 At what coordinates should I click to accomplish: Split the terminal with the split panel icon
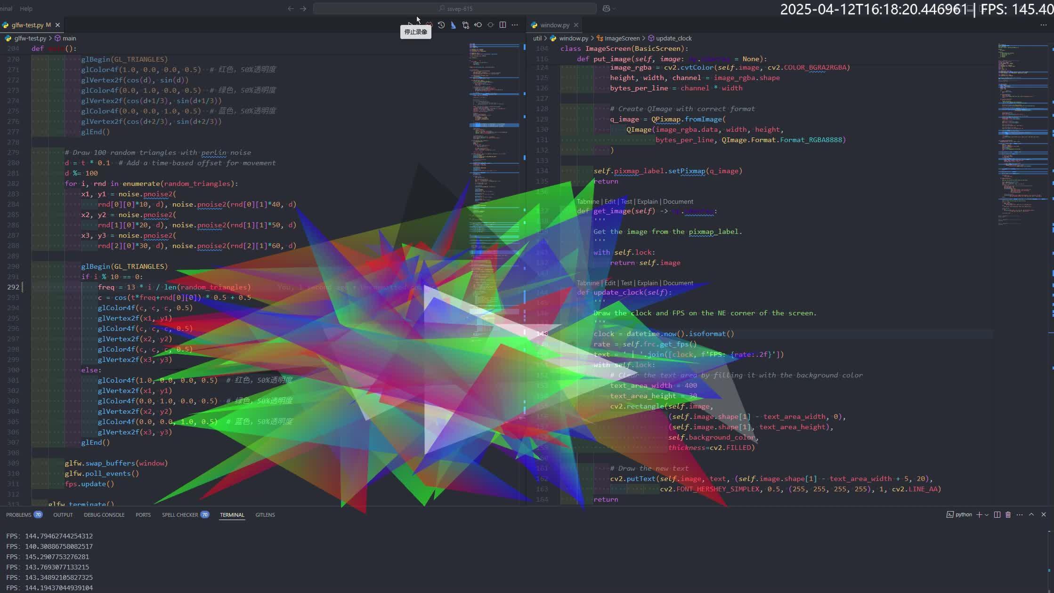[x=997, y=514]
